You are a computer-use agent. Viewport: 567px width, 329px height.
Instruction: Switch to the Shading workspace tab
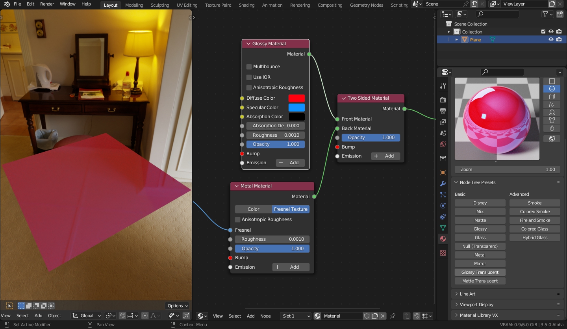[x=246, y=5]
